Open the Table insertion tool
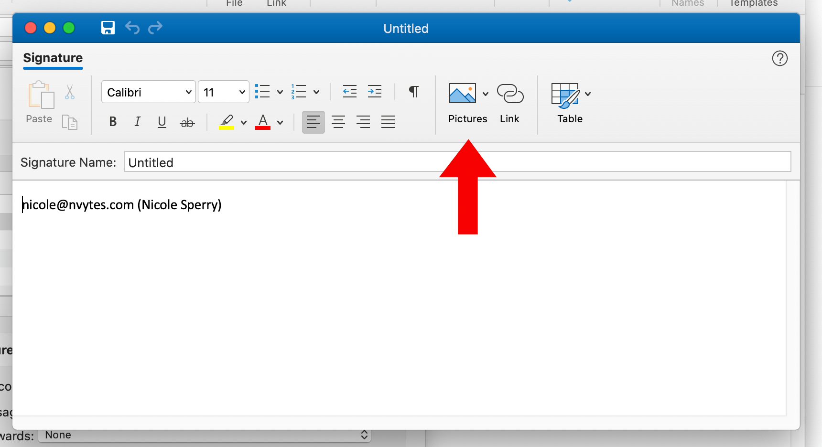Image resolution: width=822 pixels, height=447 pixels. coord(565,95)
